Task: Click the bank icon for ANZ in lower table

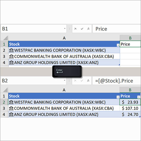Action: point(11,114)
